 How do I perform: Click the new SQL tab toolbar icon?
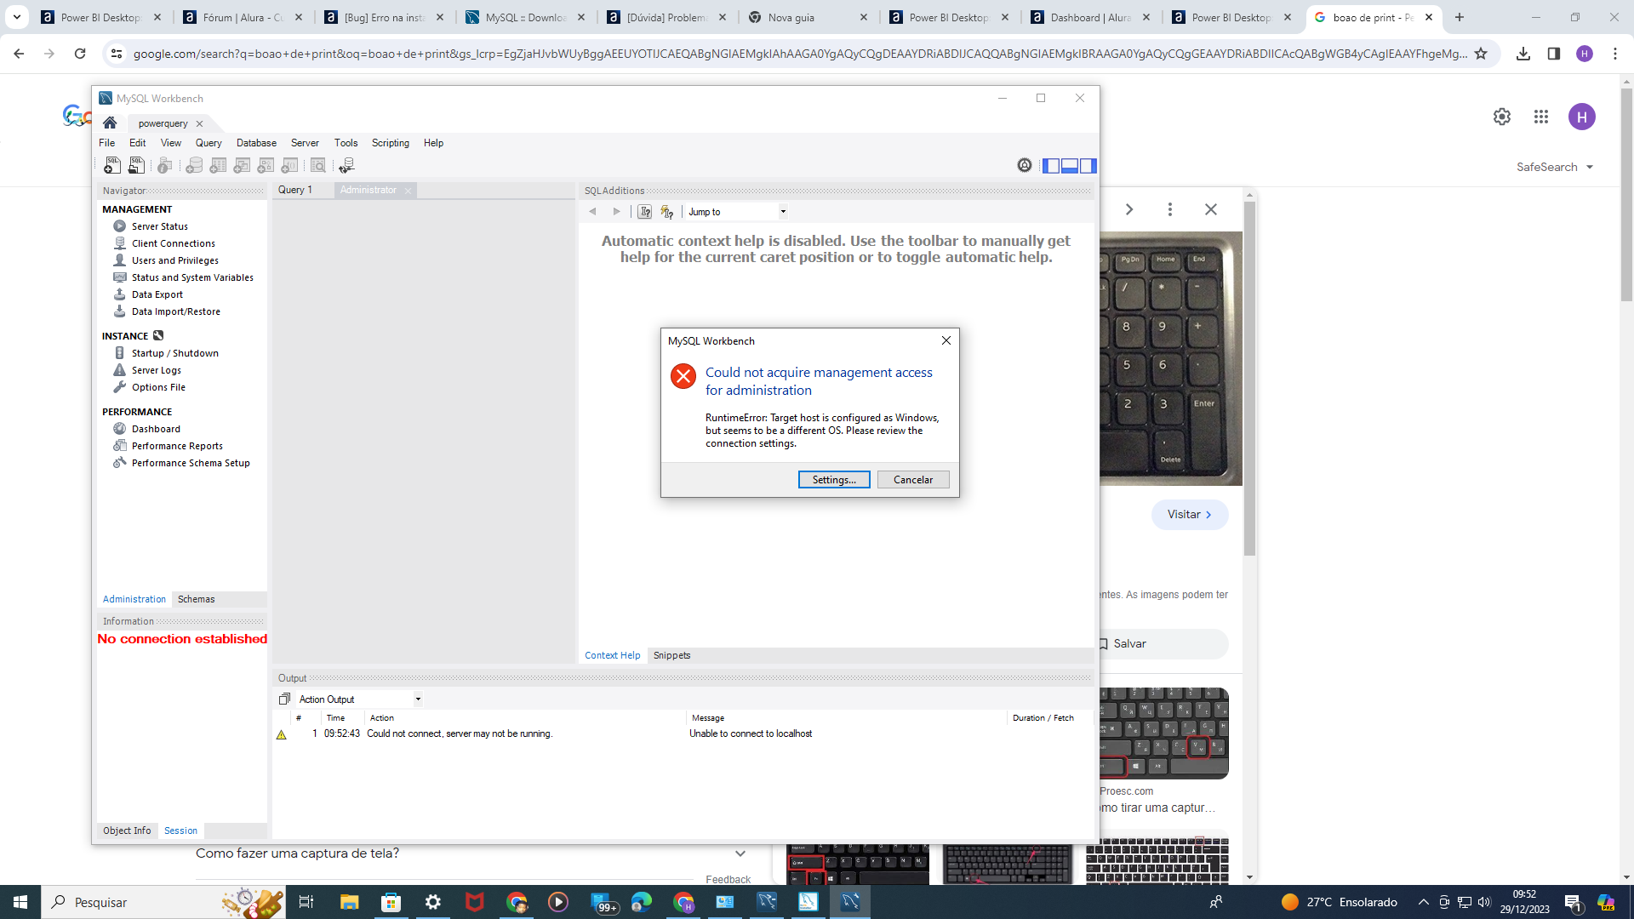click(111, 165)
